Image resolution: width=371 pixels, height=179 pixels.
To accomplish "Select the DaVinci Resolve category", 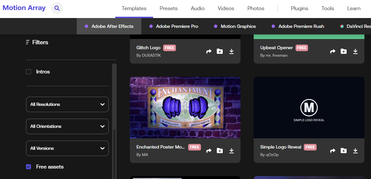I will [356, 26].
